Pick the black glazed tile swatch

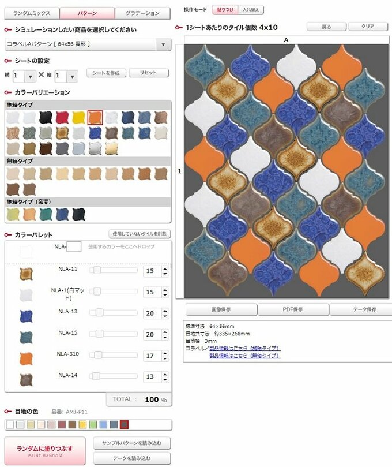coord(46,117)
